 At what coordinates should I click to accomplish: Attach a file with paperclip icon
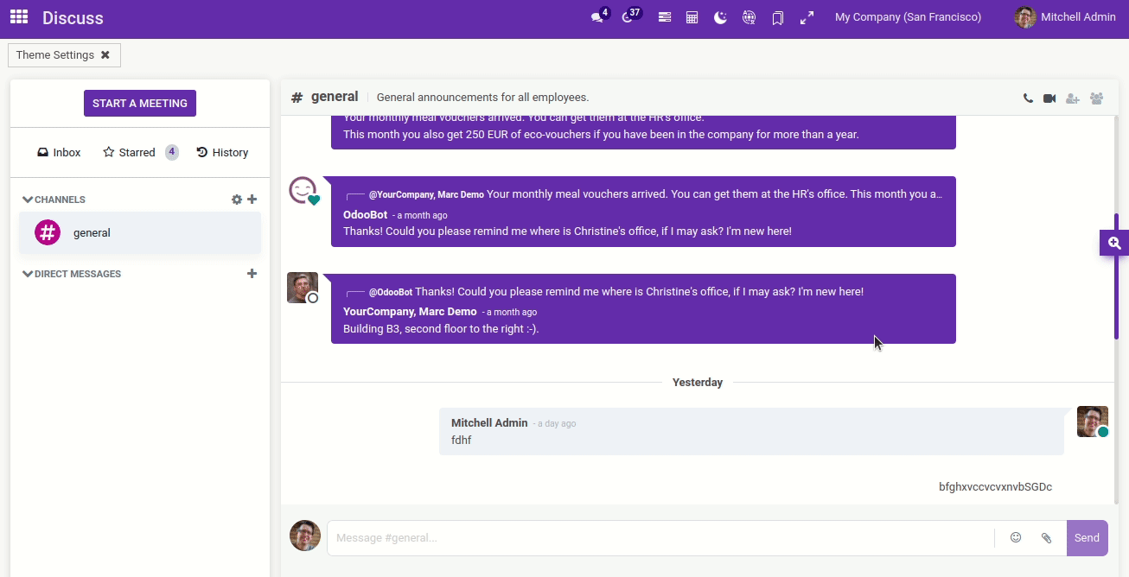pos(1046,537)
